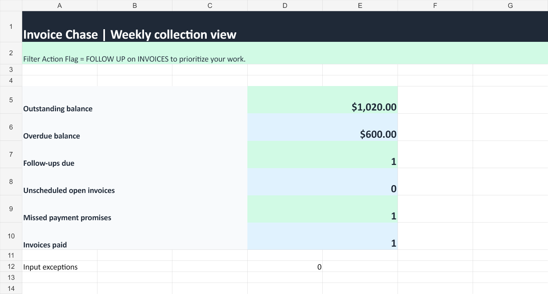Select column F header

pyautogui.click(x=435, y=6)
